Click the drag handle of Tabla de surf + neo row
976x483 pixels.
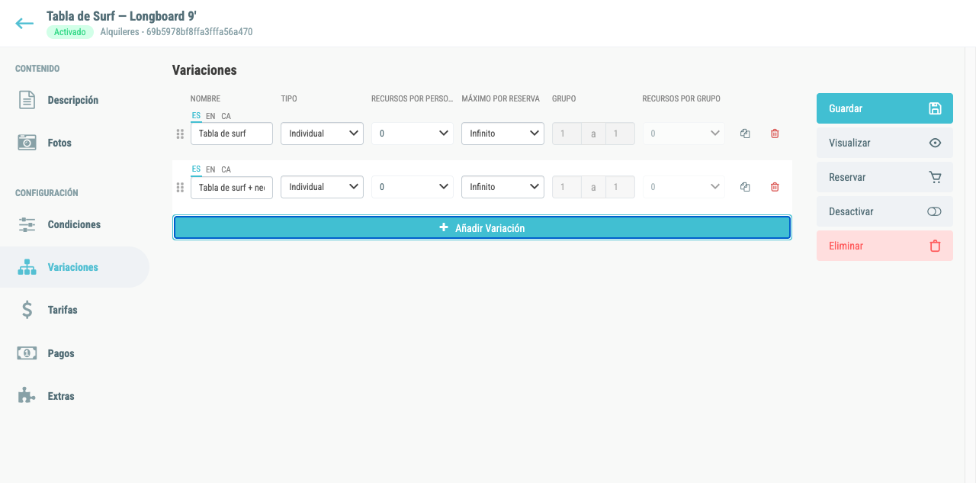click(x=181, y=187)
